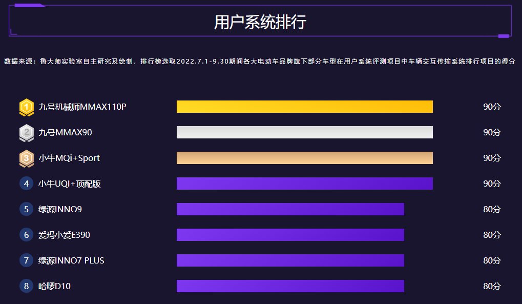Click the 80分 score of 绿源INNO7 PLUS
The image size is (522, 304).
coord(492,260)
